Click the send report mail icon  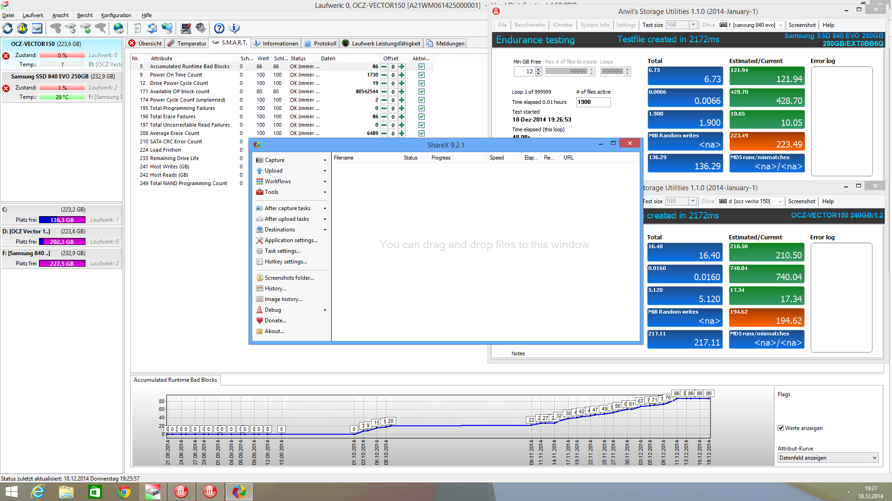click(x=152, y=28)
